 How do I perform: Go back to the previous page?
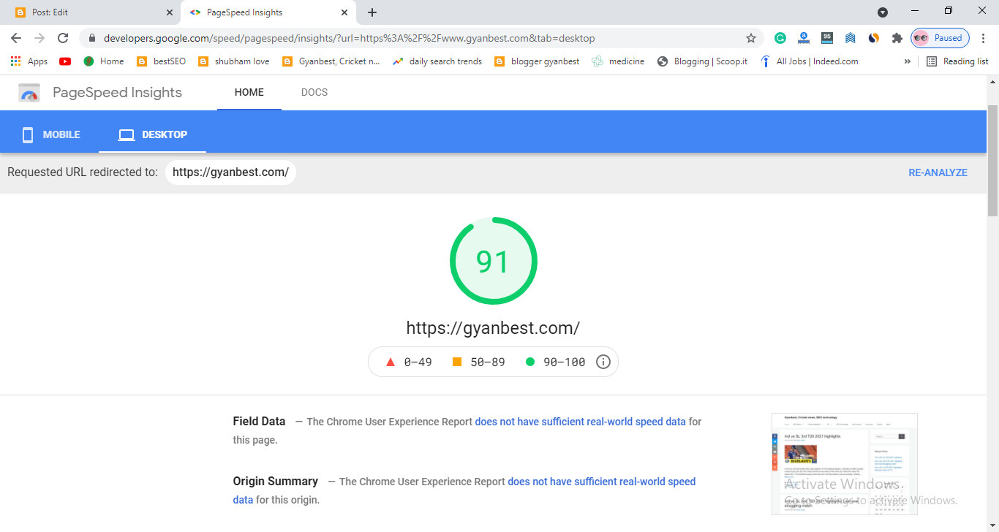pos(16,38)
